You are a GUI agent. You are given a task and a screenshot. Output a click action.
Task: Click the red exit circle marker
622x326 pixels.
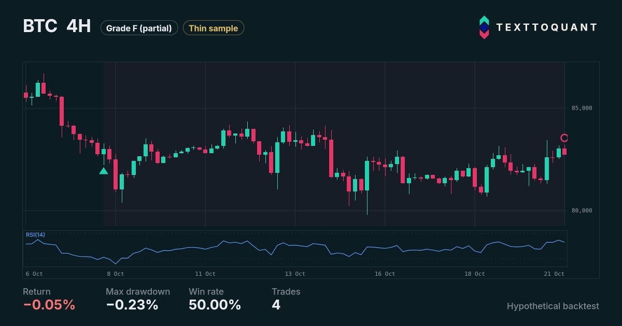click(564, 138)
